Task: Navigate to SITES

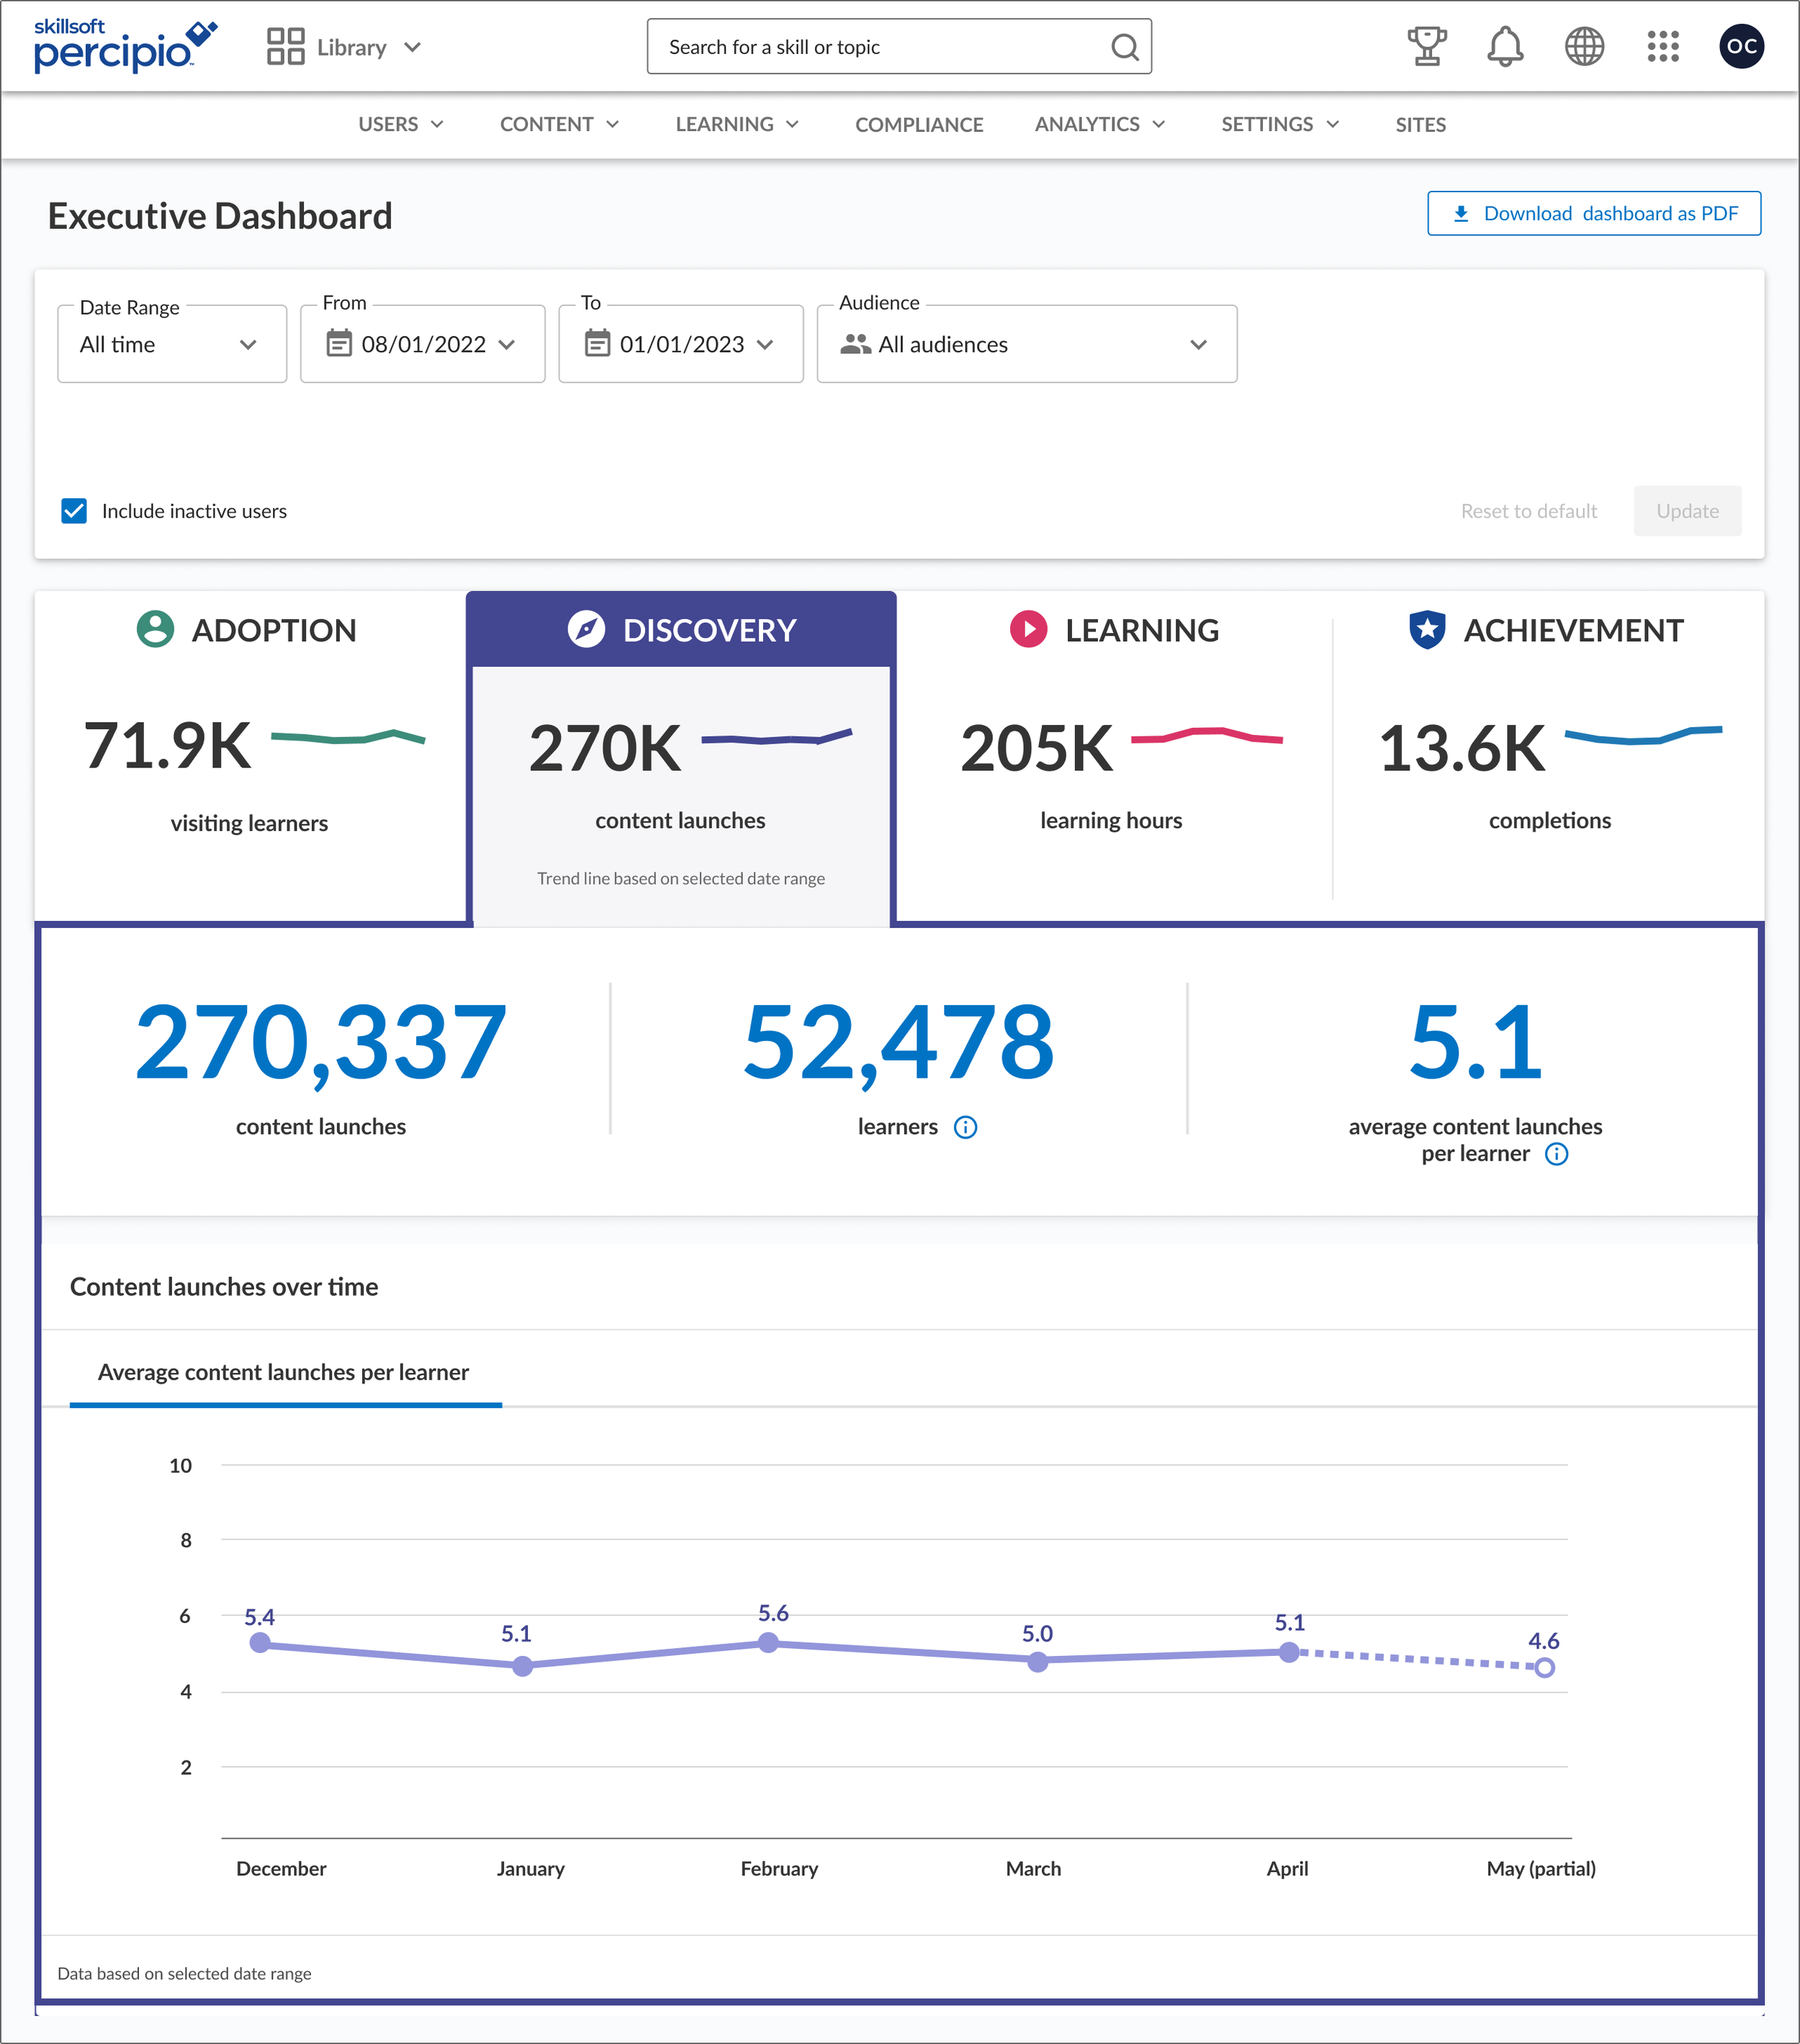Action: (1420, 124)
